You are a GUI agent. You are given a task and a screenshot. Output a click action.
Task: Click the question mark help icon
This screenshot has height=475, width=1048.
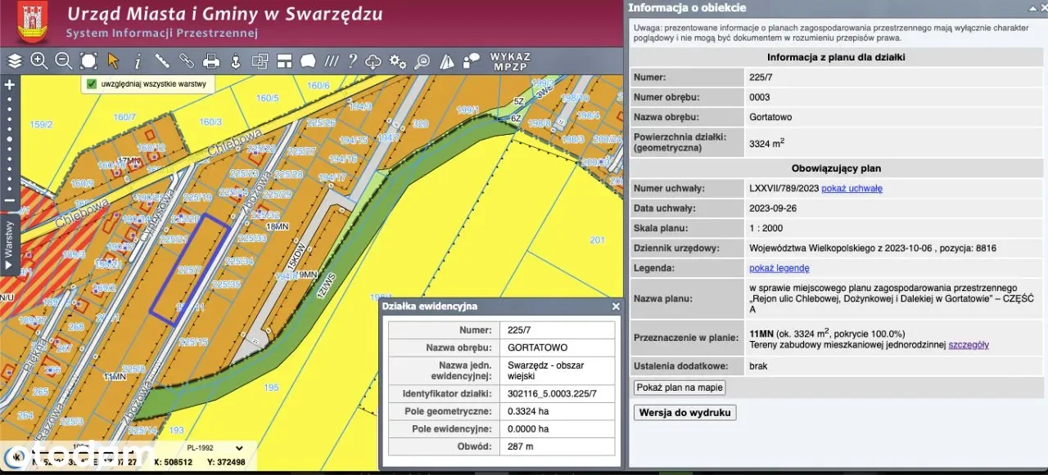[x=352, y=60]
